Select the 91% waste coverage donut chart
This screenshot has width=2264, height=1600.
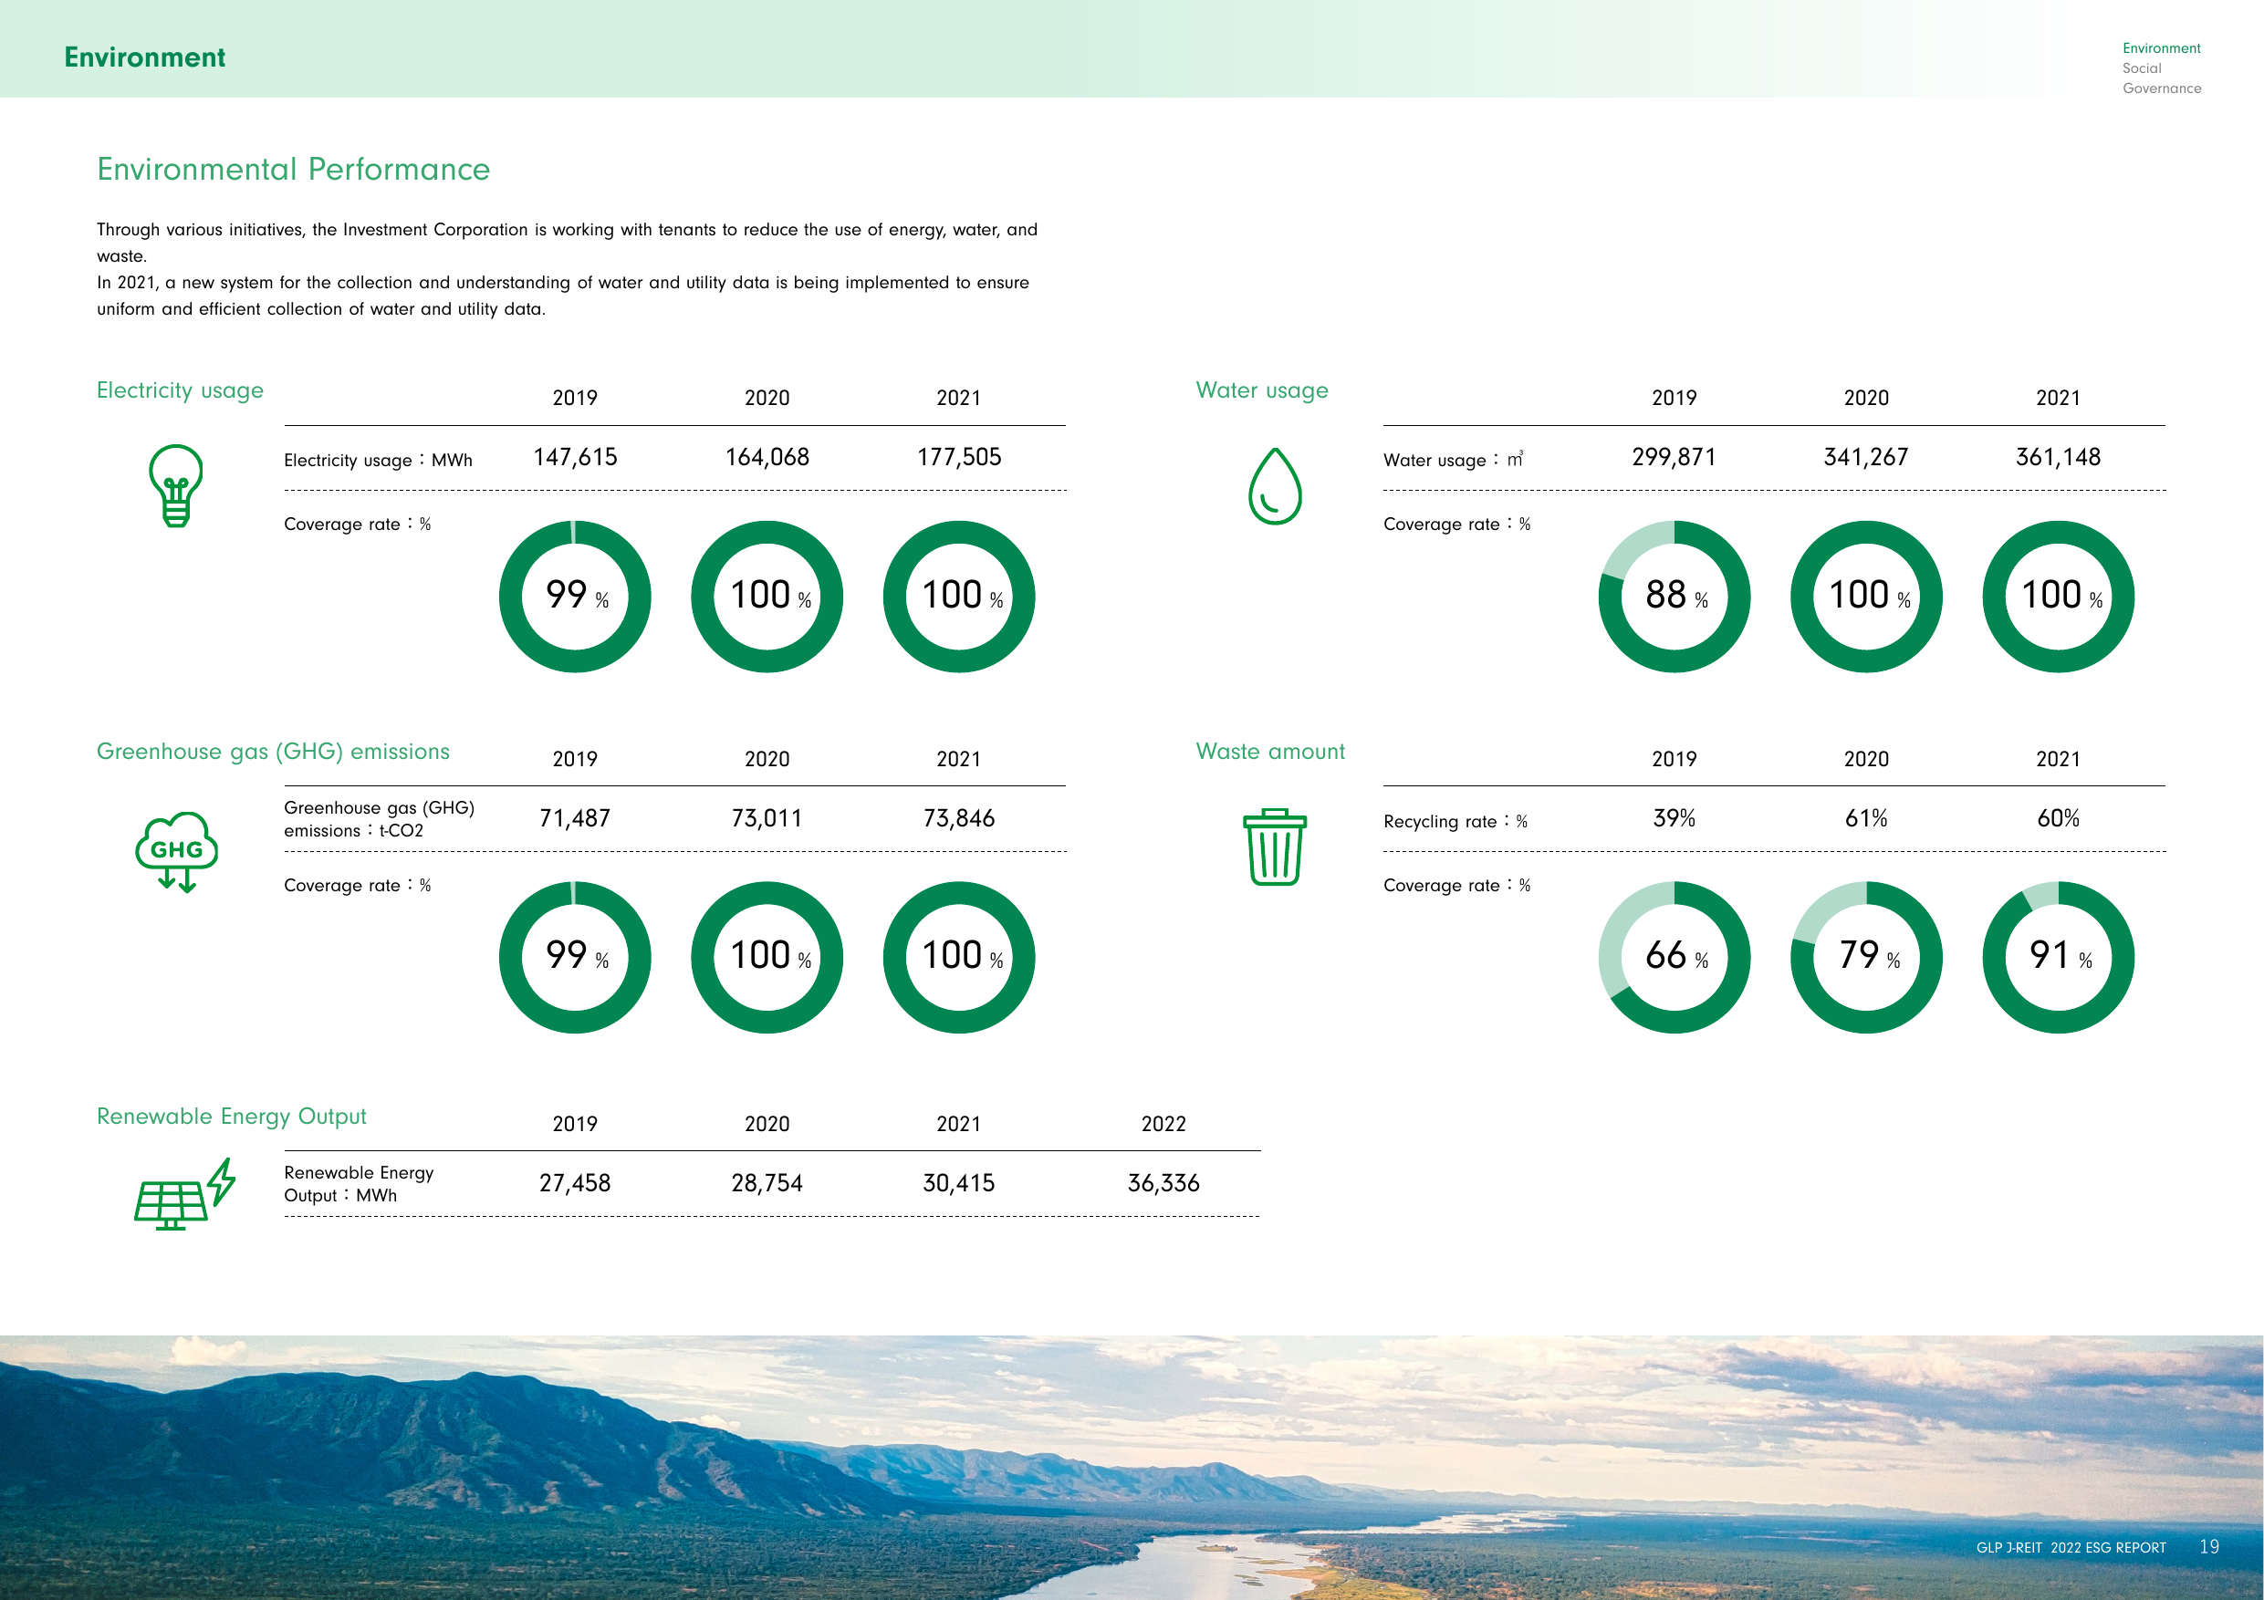pos(2059,957)
